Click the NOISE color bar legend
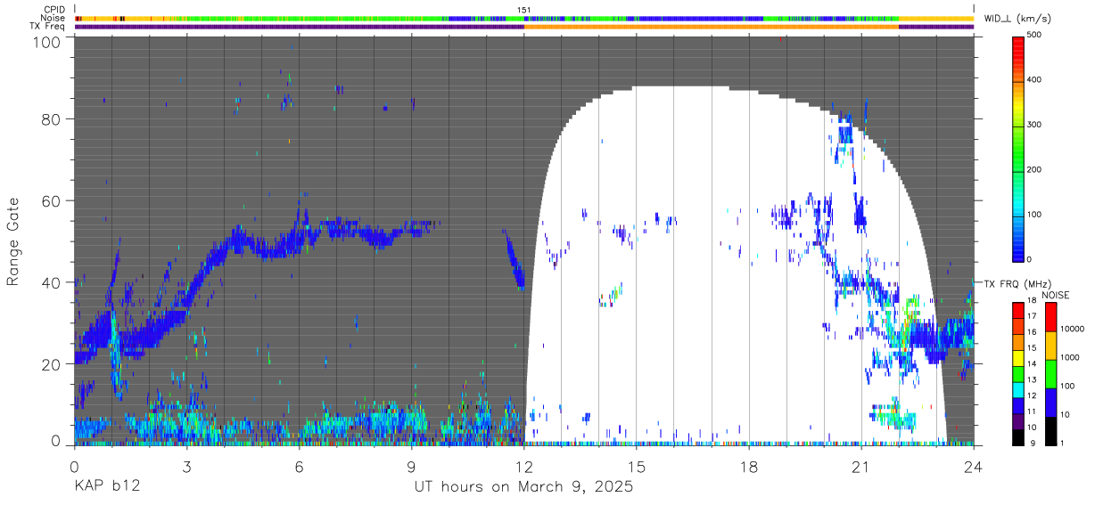The height and width of the screenshot is (505, 1095). [x=1050, y=373]
